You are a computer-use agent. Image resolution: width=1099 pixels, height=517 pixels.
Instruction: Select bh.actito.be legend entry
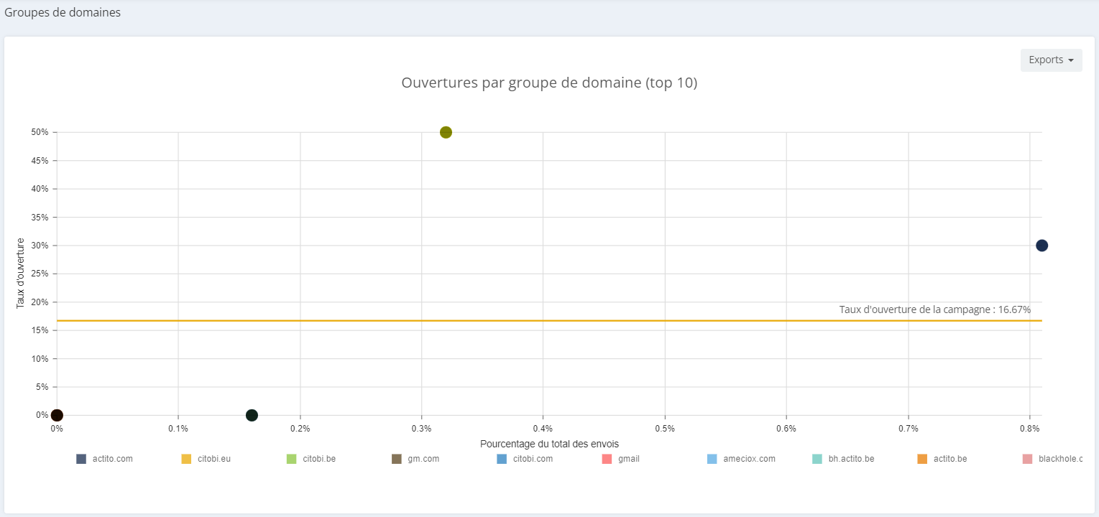(x=844, y=459)
